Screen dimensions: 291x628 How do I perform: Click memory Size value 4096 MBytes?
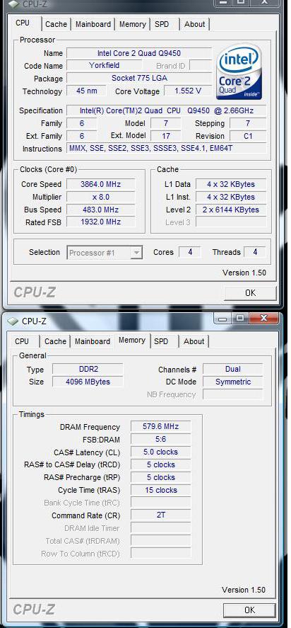point(88,382)
